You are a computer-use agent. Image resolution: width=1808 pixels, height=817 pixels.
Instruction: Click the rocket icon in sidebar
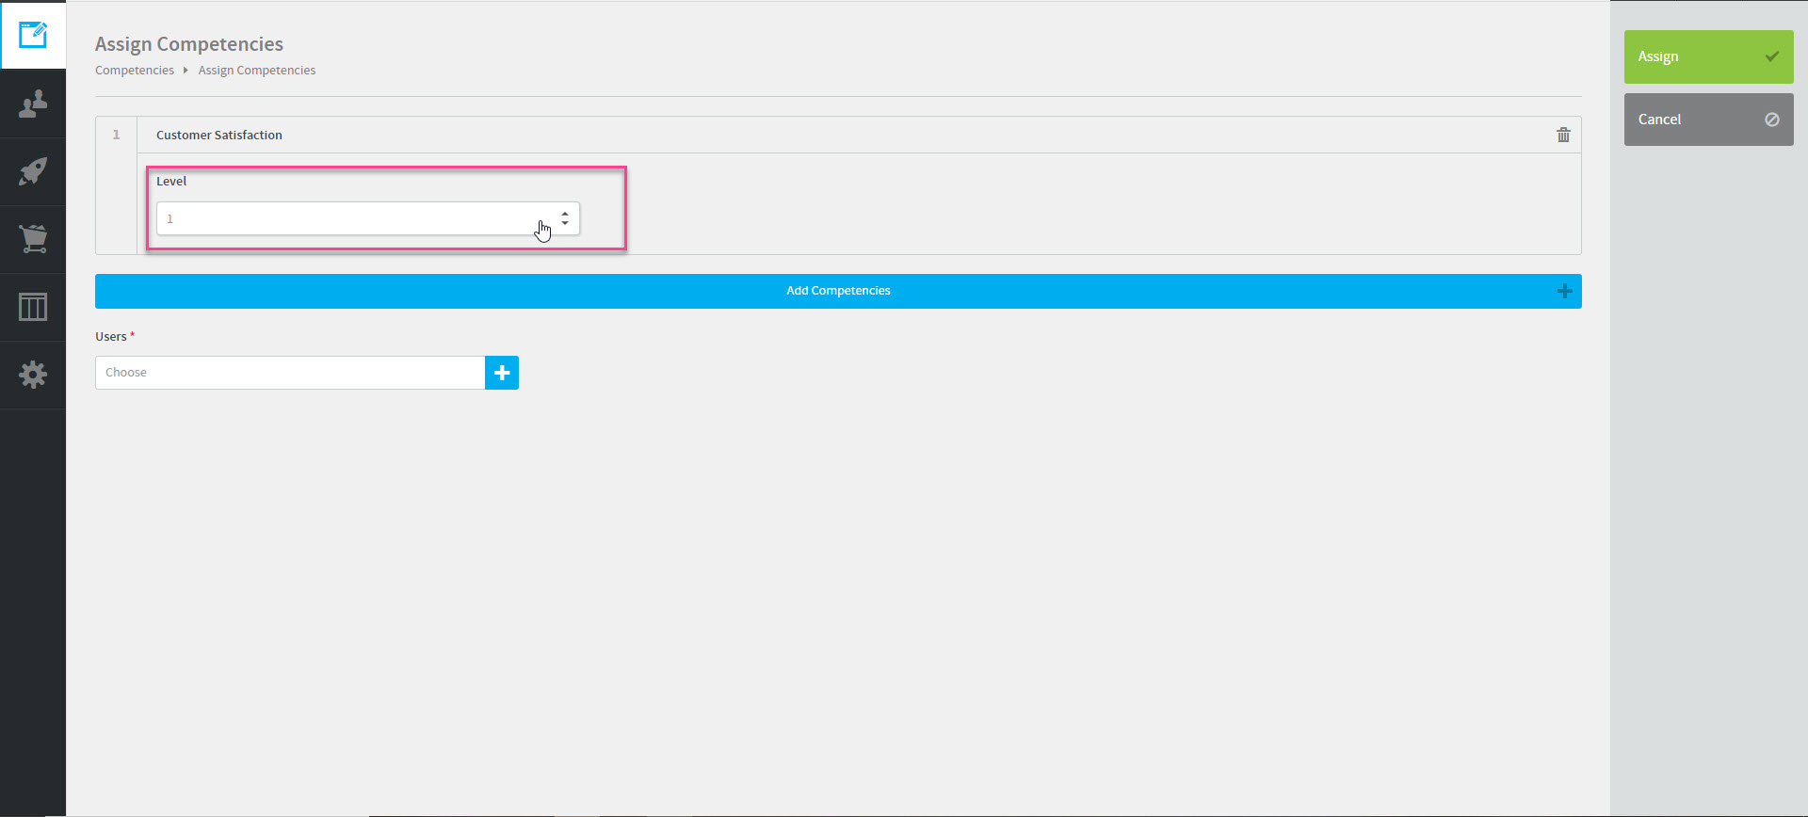tap(33, 171)
